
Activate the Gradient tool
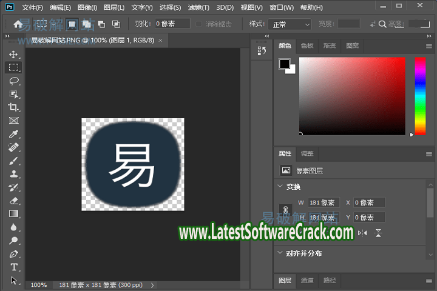tap(14, 213)
